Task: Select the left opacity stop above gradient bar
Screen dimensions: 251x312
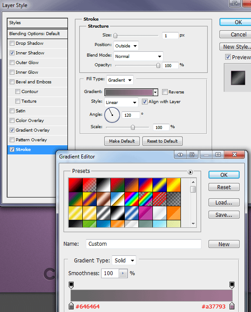Action: [71, 285]
